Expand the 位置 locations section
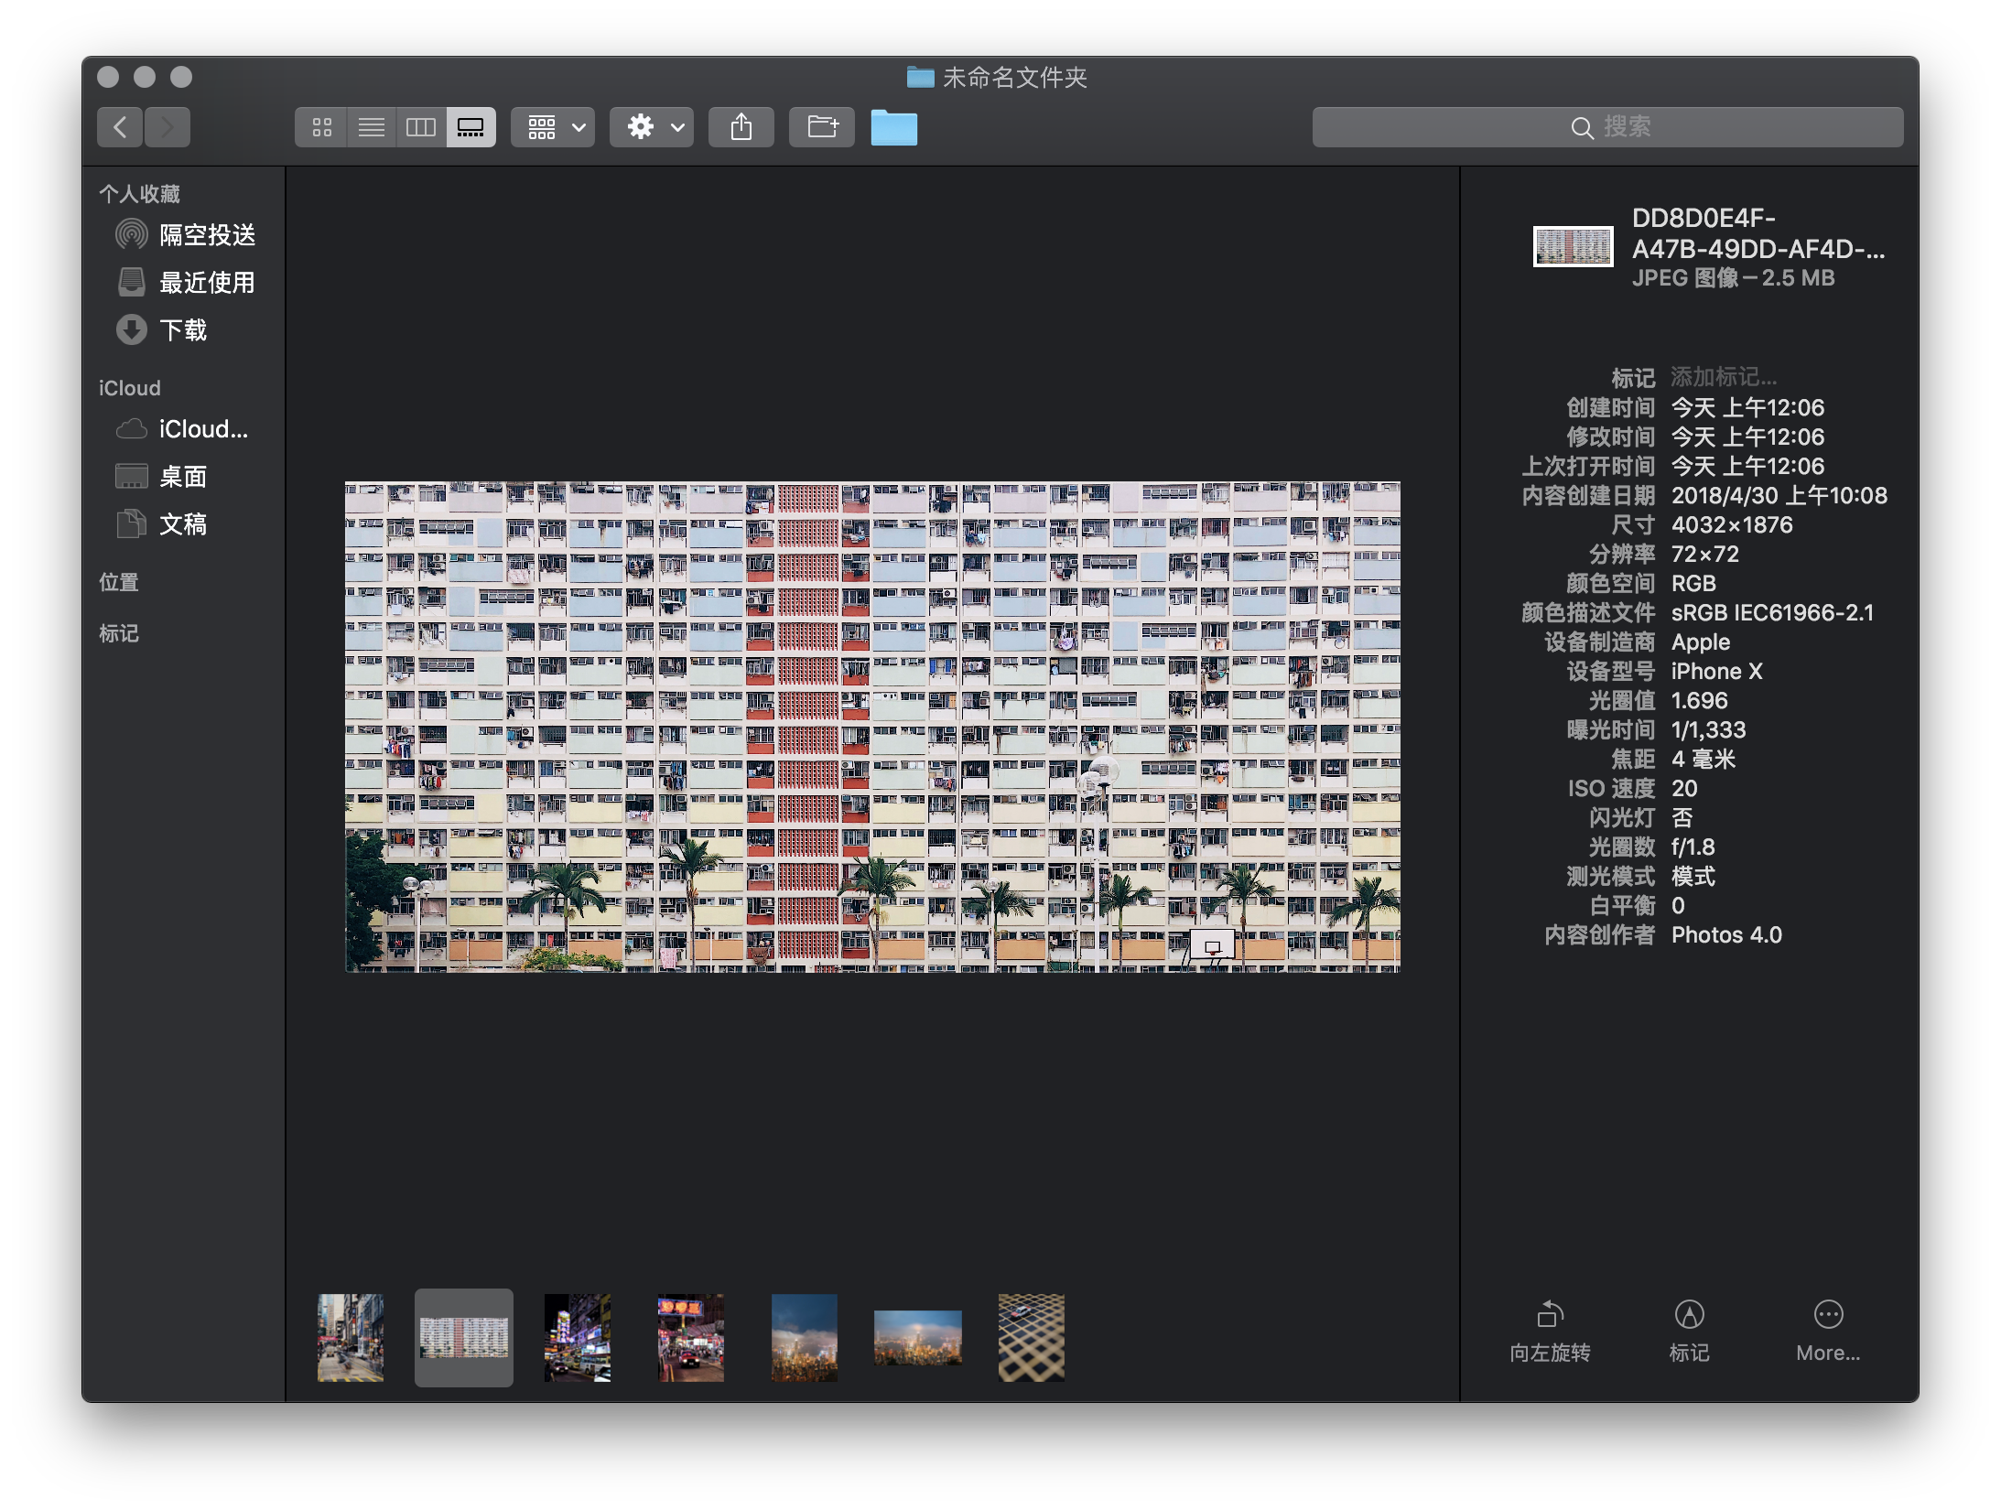 click(119, 582)
